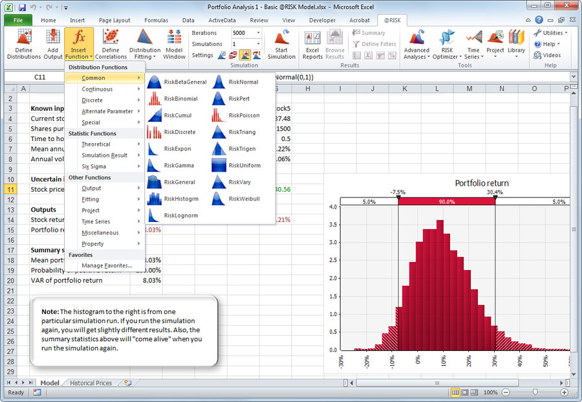Select RiskExpon distribution
This screenshot has height=402, width=582.
[169, 149]
